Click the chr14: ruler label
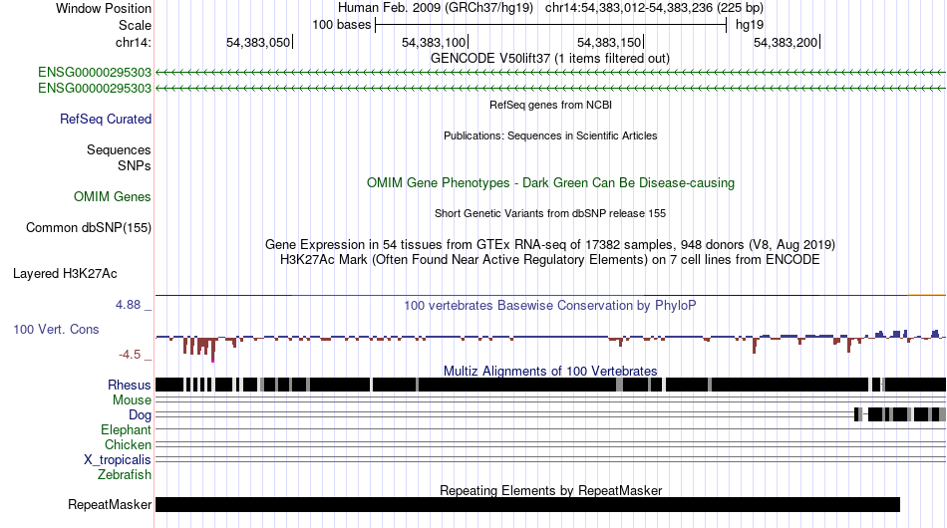 tap(134, 42)
